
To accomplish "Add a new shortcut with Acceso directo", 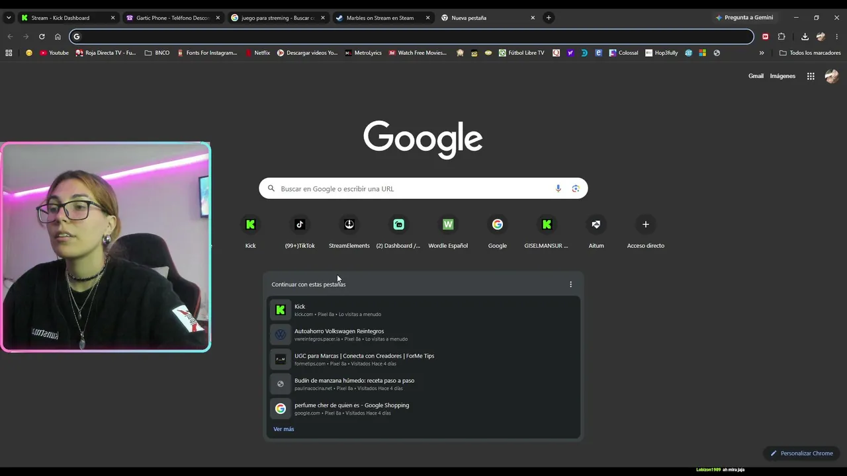I will point(646,233).
